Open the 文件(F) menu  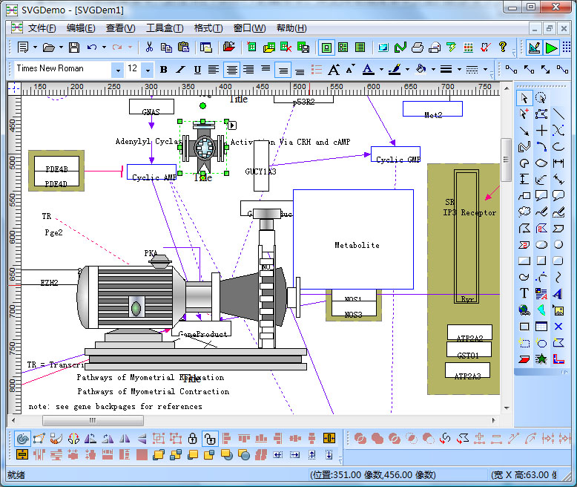pyautogui.click(x=42, y=28)
